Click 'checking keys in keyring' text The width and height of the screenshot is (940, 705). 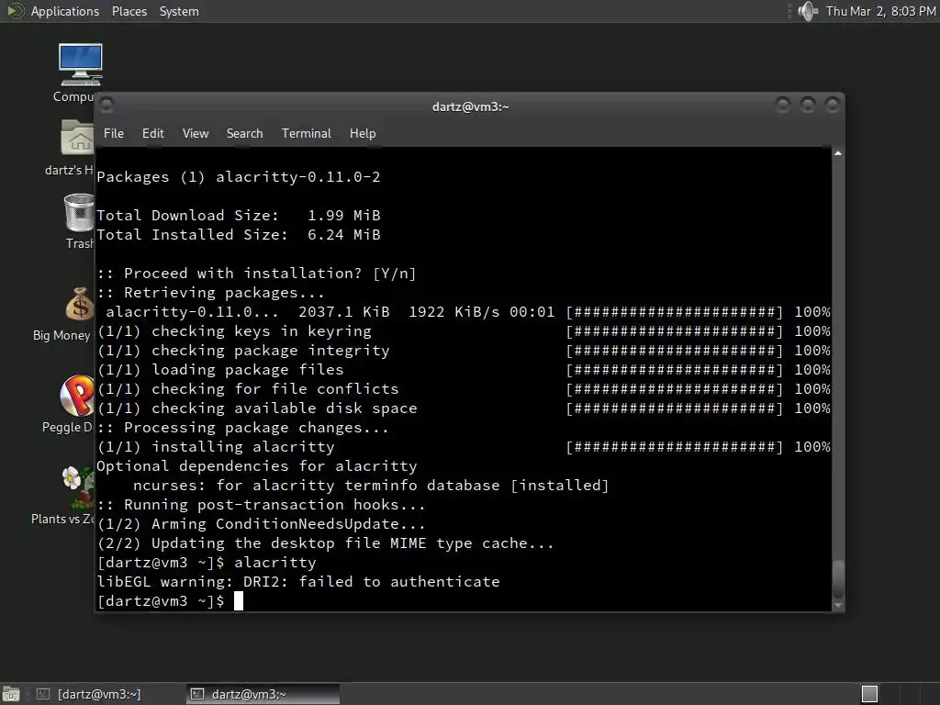click(x=262, y=330)
